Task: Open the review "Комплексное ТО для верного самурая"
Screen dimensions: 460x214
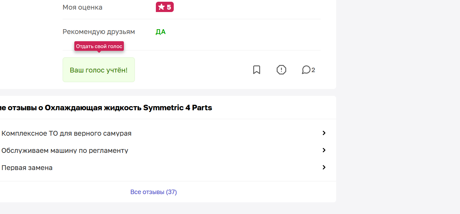Action: pyautogui.click(x=66, y=133)
